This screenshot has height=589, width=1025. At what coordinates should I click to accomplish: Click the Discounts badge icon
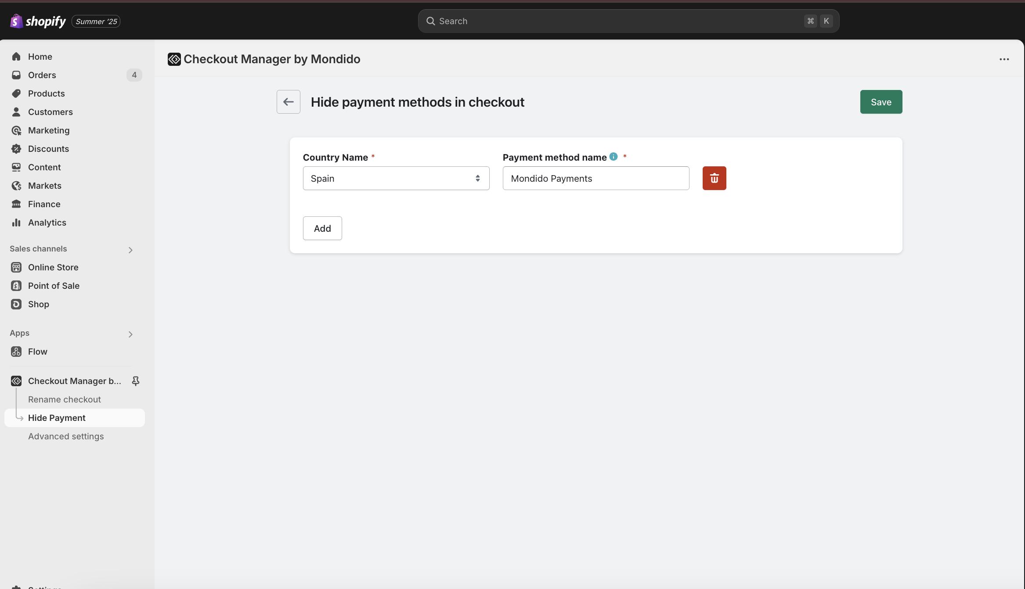click(x=16, y=149)
